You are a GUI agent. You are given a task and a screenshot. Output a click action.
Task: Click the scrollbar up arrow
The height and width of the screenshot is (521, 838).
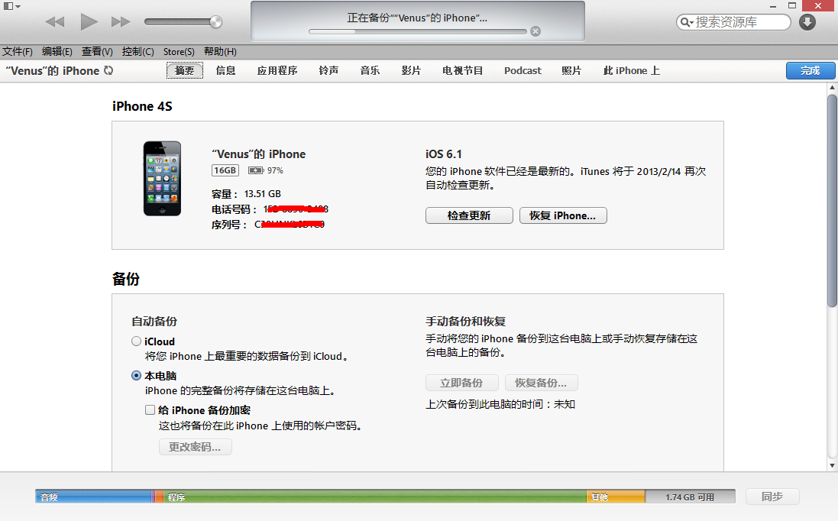pyautogui.click(x=832, y=88)
